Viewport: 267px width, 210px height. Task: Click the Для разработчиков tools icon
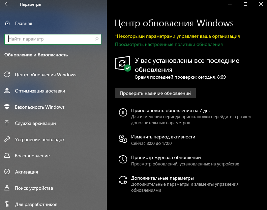7,204
